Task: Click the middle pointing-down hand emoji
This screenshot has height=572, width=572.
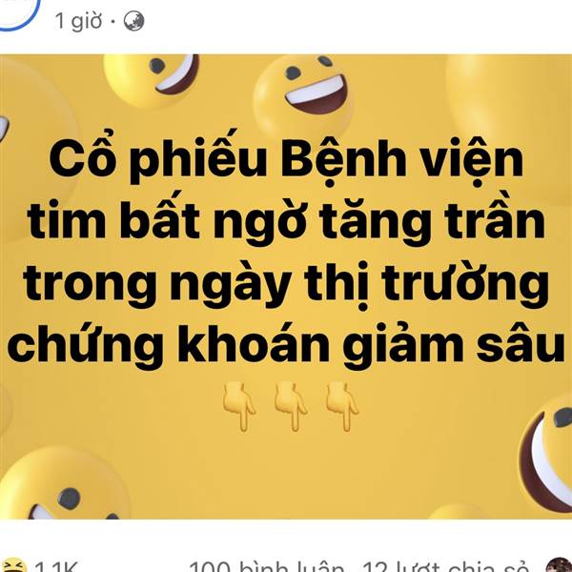Action: tap(291, 406)
